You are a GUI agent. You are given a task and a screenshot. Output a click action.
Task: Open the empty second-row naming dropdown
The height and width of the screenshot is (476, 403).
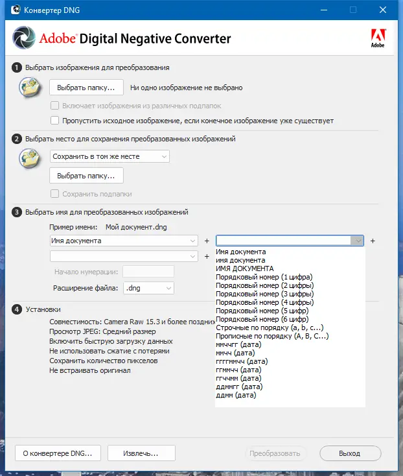pos(124,257)
